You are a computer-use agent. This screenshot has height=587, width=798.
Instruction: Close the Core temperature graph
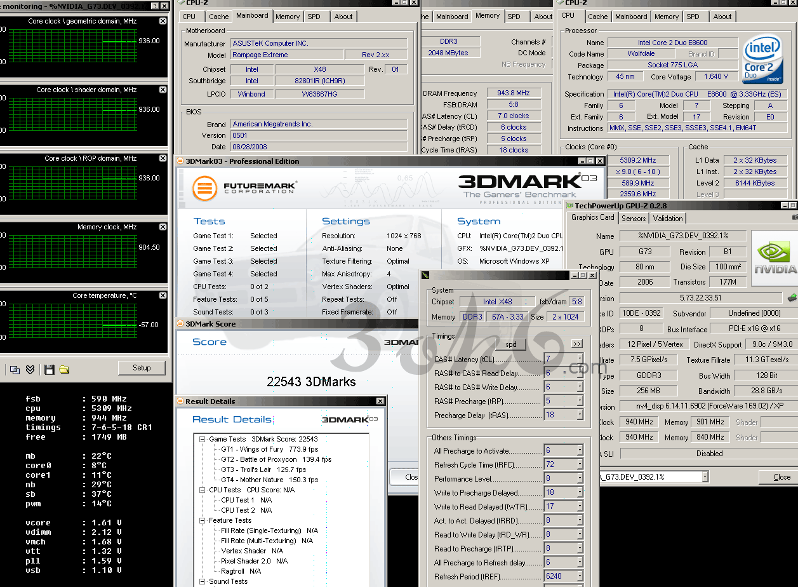tap(163, 295)
